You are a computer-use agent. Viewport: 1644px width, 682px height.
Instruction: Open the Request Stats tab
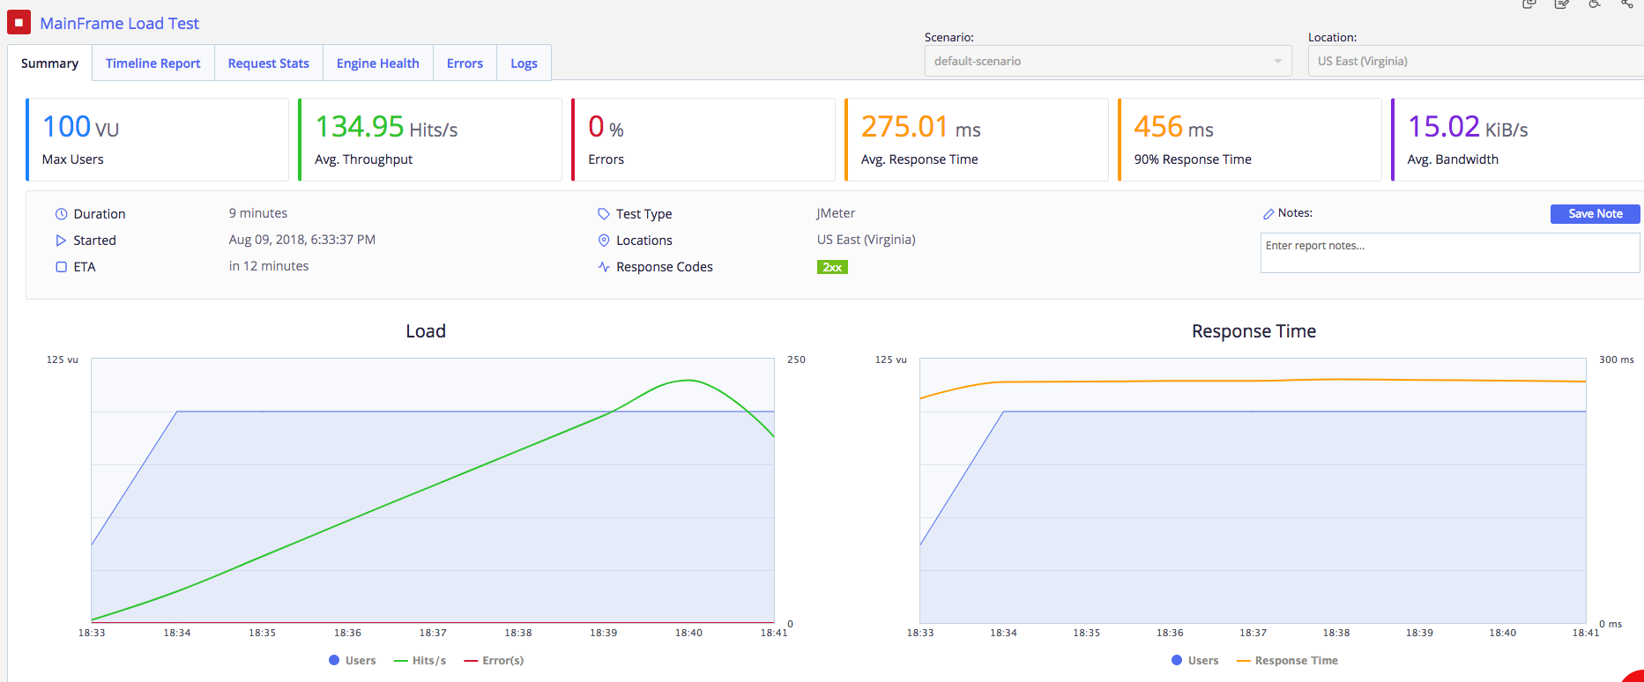(x=269, y=63)
